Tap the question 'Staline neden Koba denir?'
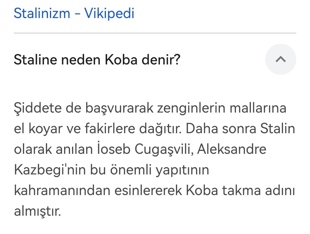 (x=97, y=60)
